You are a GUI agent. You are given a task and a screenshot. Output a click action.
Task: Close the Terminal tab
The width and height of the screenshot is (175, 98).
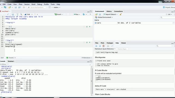coord(14,61)
